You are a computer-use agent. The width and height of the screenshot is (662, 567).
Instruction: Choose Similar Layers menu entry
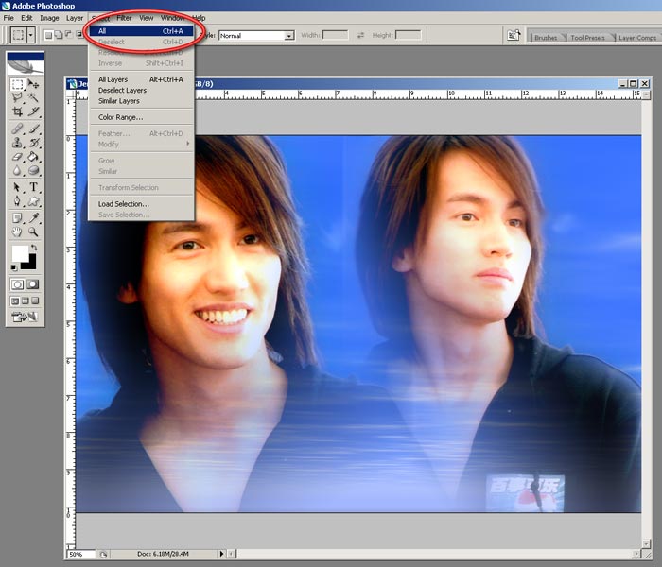pyautogui.click(x=142, y=101)
